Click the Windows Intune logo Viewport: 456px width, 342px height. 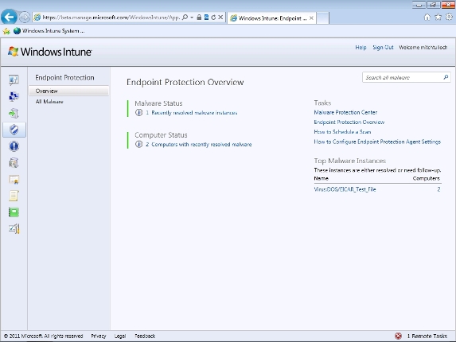coord(49,52)
